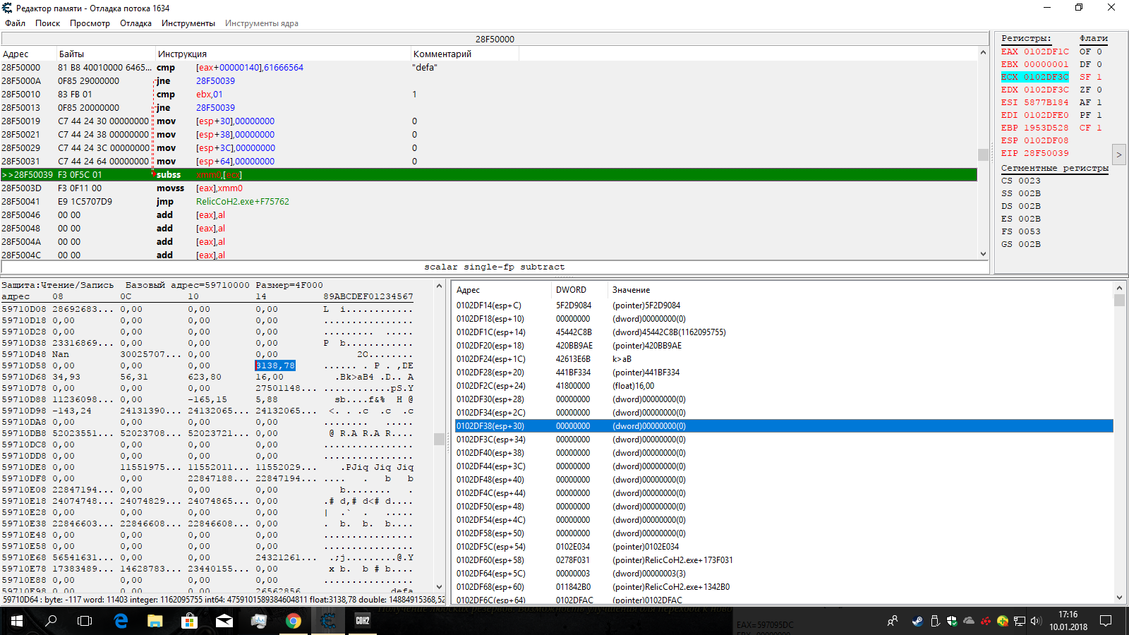Viewport: 1129px width, 635px height.
Task: Open the Steam tray icon
Action: [x=917, y=621]
